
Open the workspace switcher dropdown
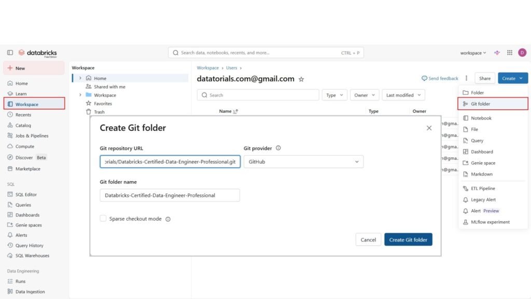click(x=473, y=53)
